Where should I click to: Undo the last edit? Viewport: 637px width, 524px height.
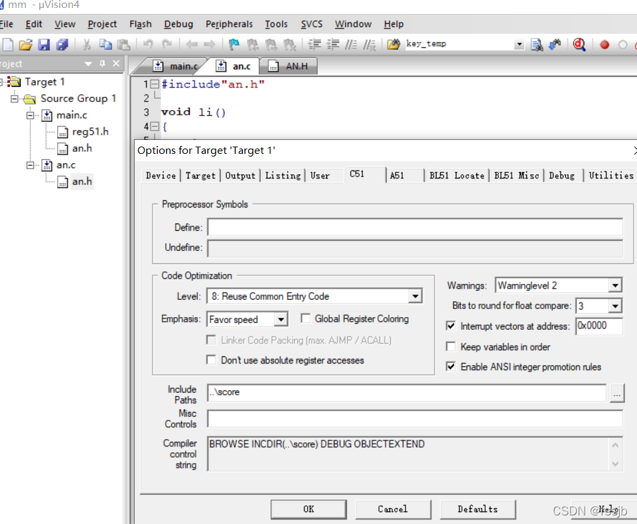tap(148, 44)
